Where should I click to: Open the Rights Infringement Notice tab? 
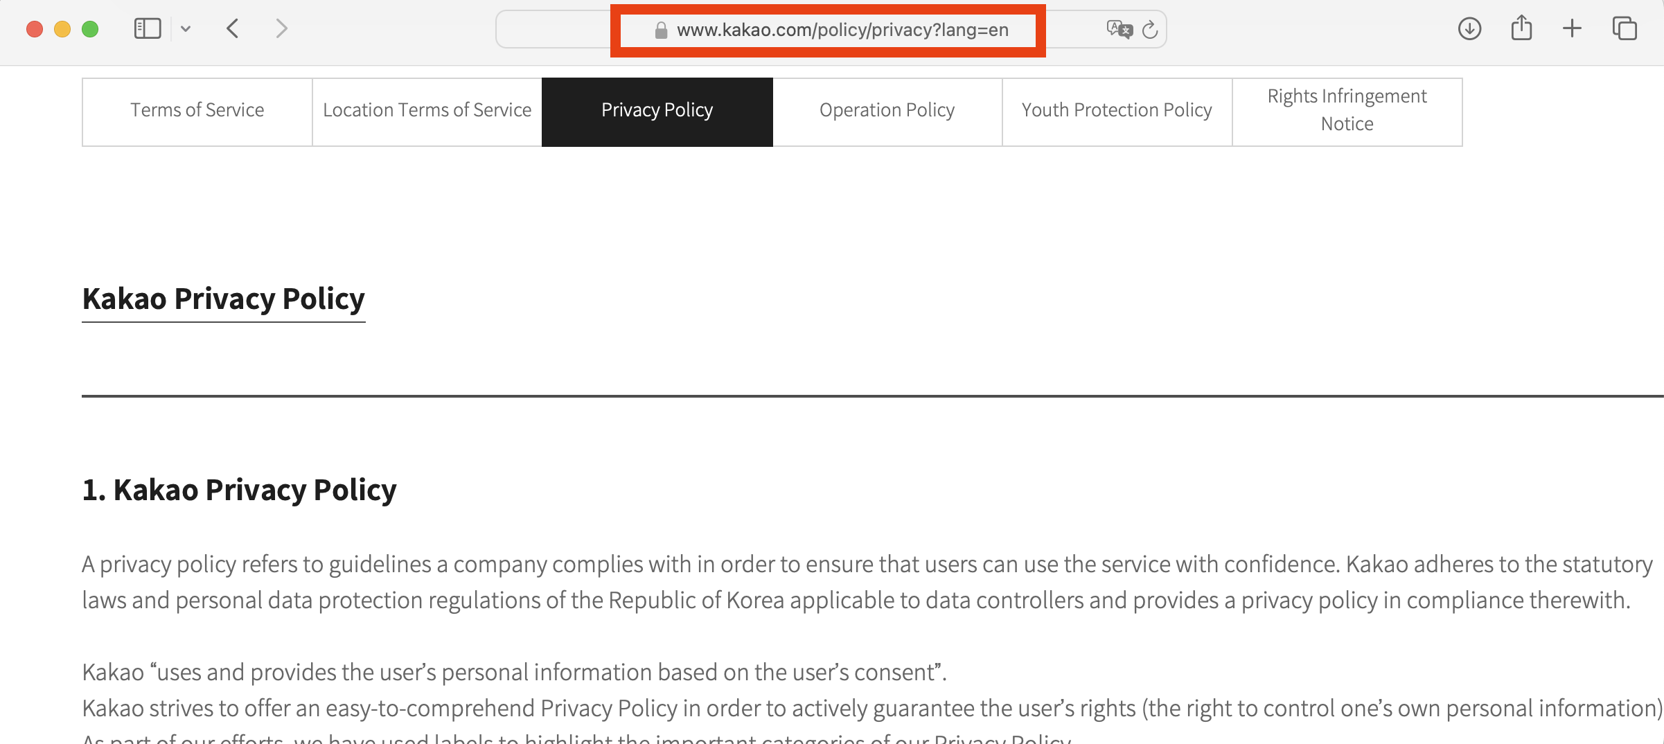pos(1347,112)
